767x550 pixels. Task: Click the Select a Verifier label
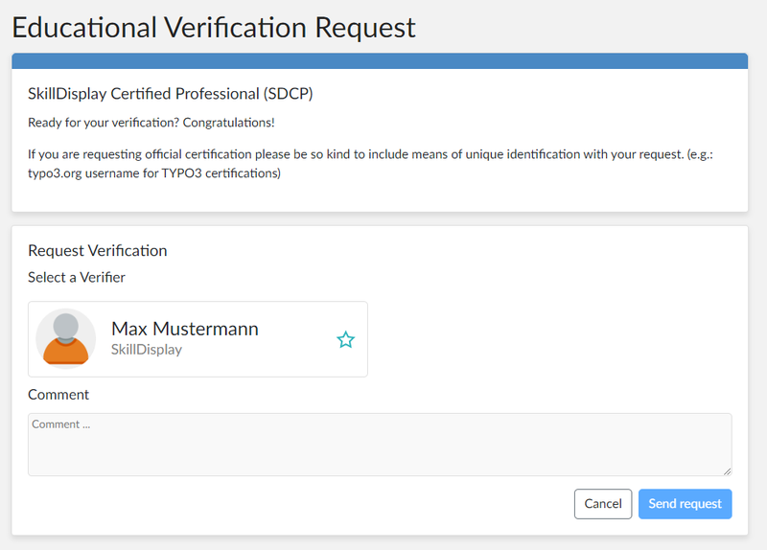(x=77, y=278)
